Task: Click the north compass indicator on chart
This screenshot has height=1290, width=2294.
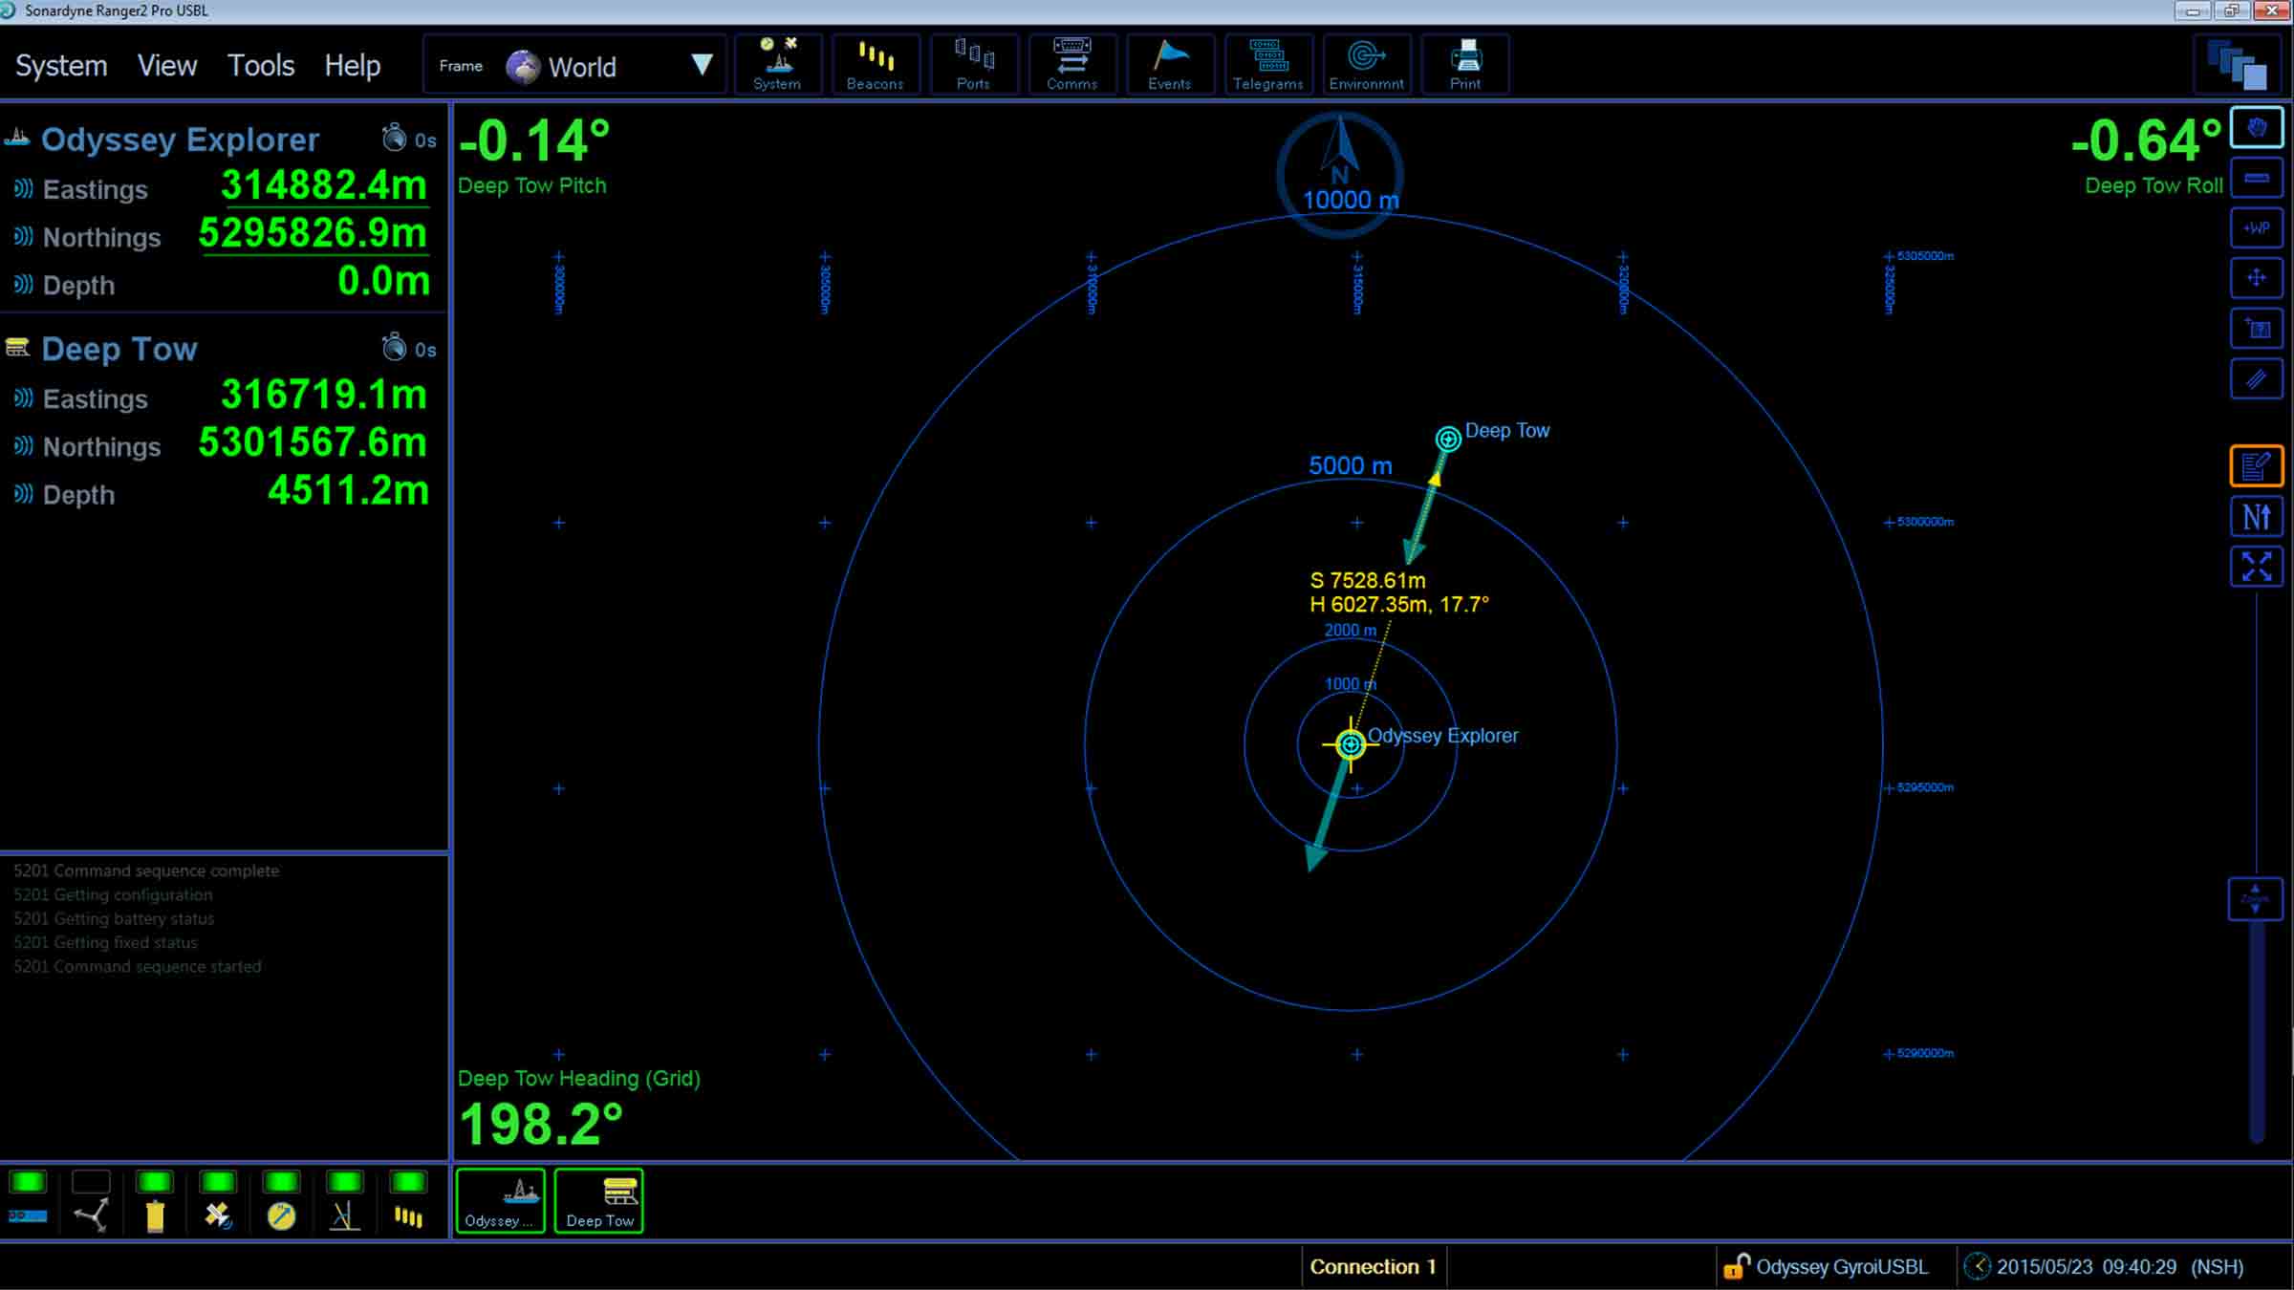Action: (x=1340, y=174)
